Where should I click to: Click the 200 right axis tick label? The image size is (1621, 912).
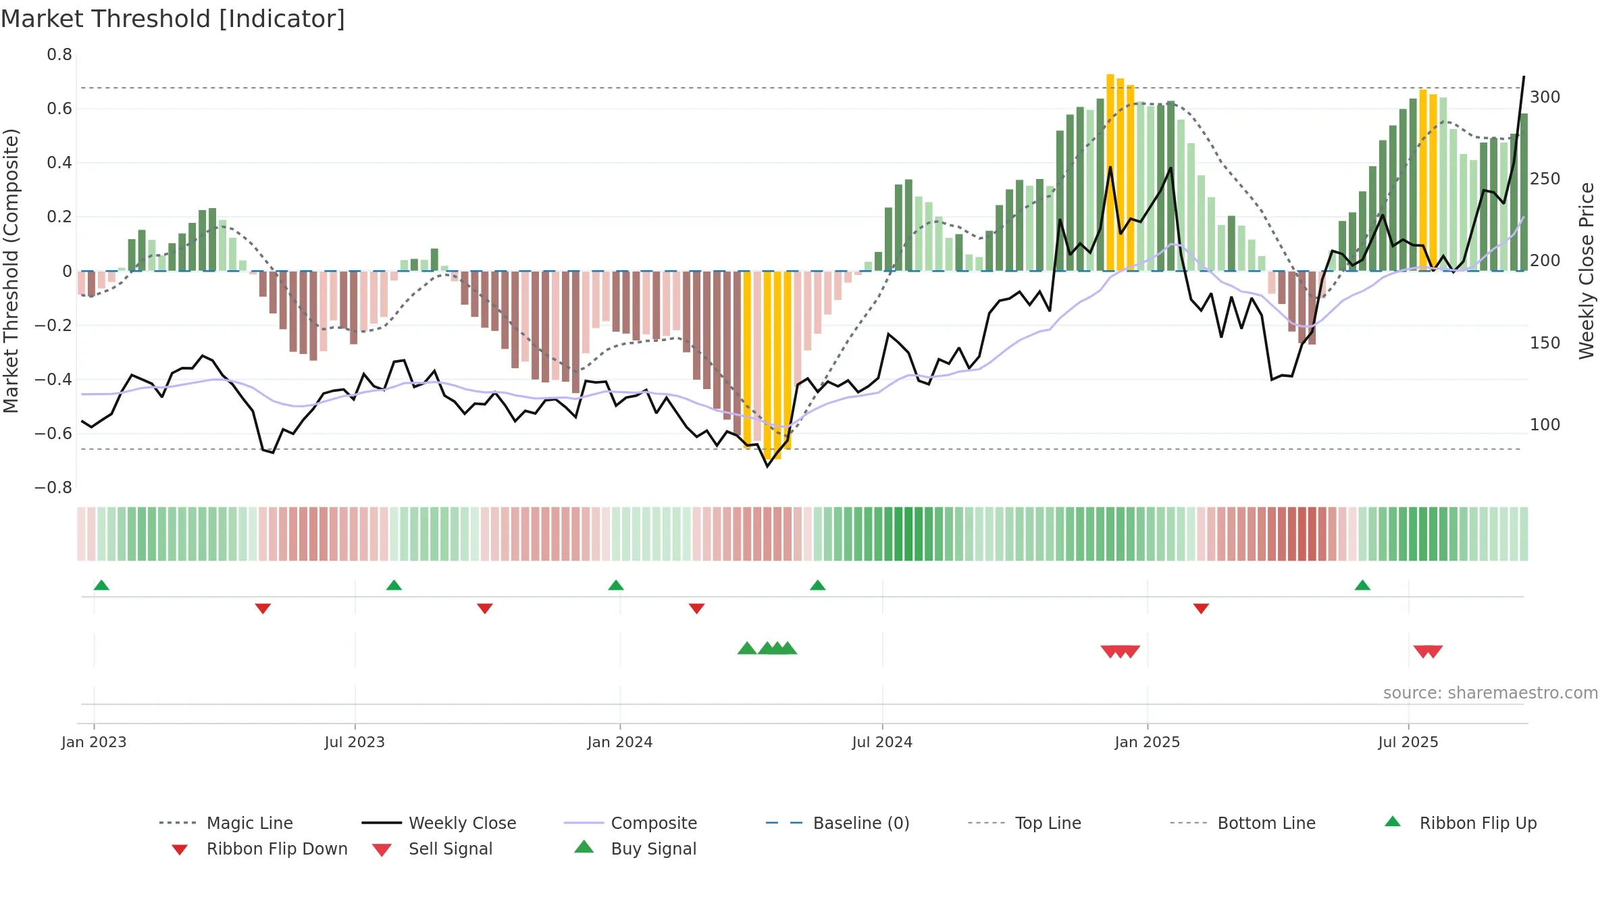coord(1545,261)
